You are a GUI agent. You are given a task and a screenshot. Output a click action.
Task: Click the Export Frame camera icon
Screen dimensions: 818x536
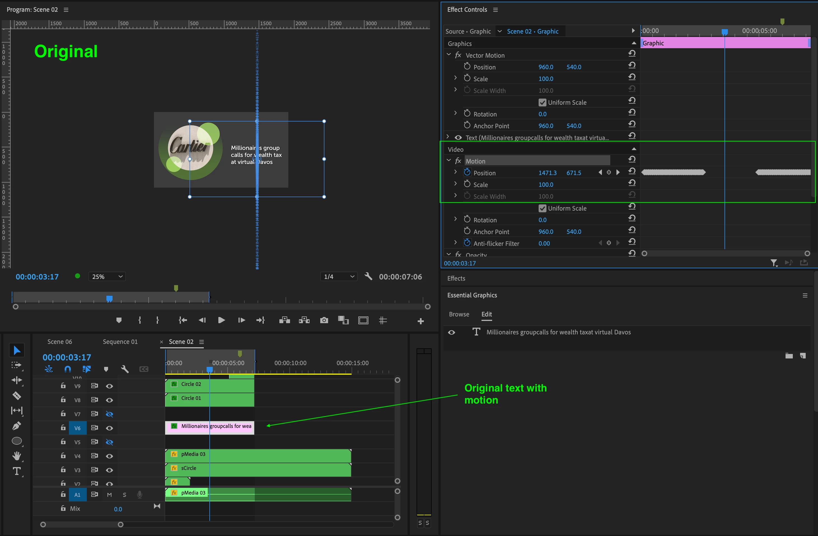[324, 320]
